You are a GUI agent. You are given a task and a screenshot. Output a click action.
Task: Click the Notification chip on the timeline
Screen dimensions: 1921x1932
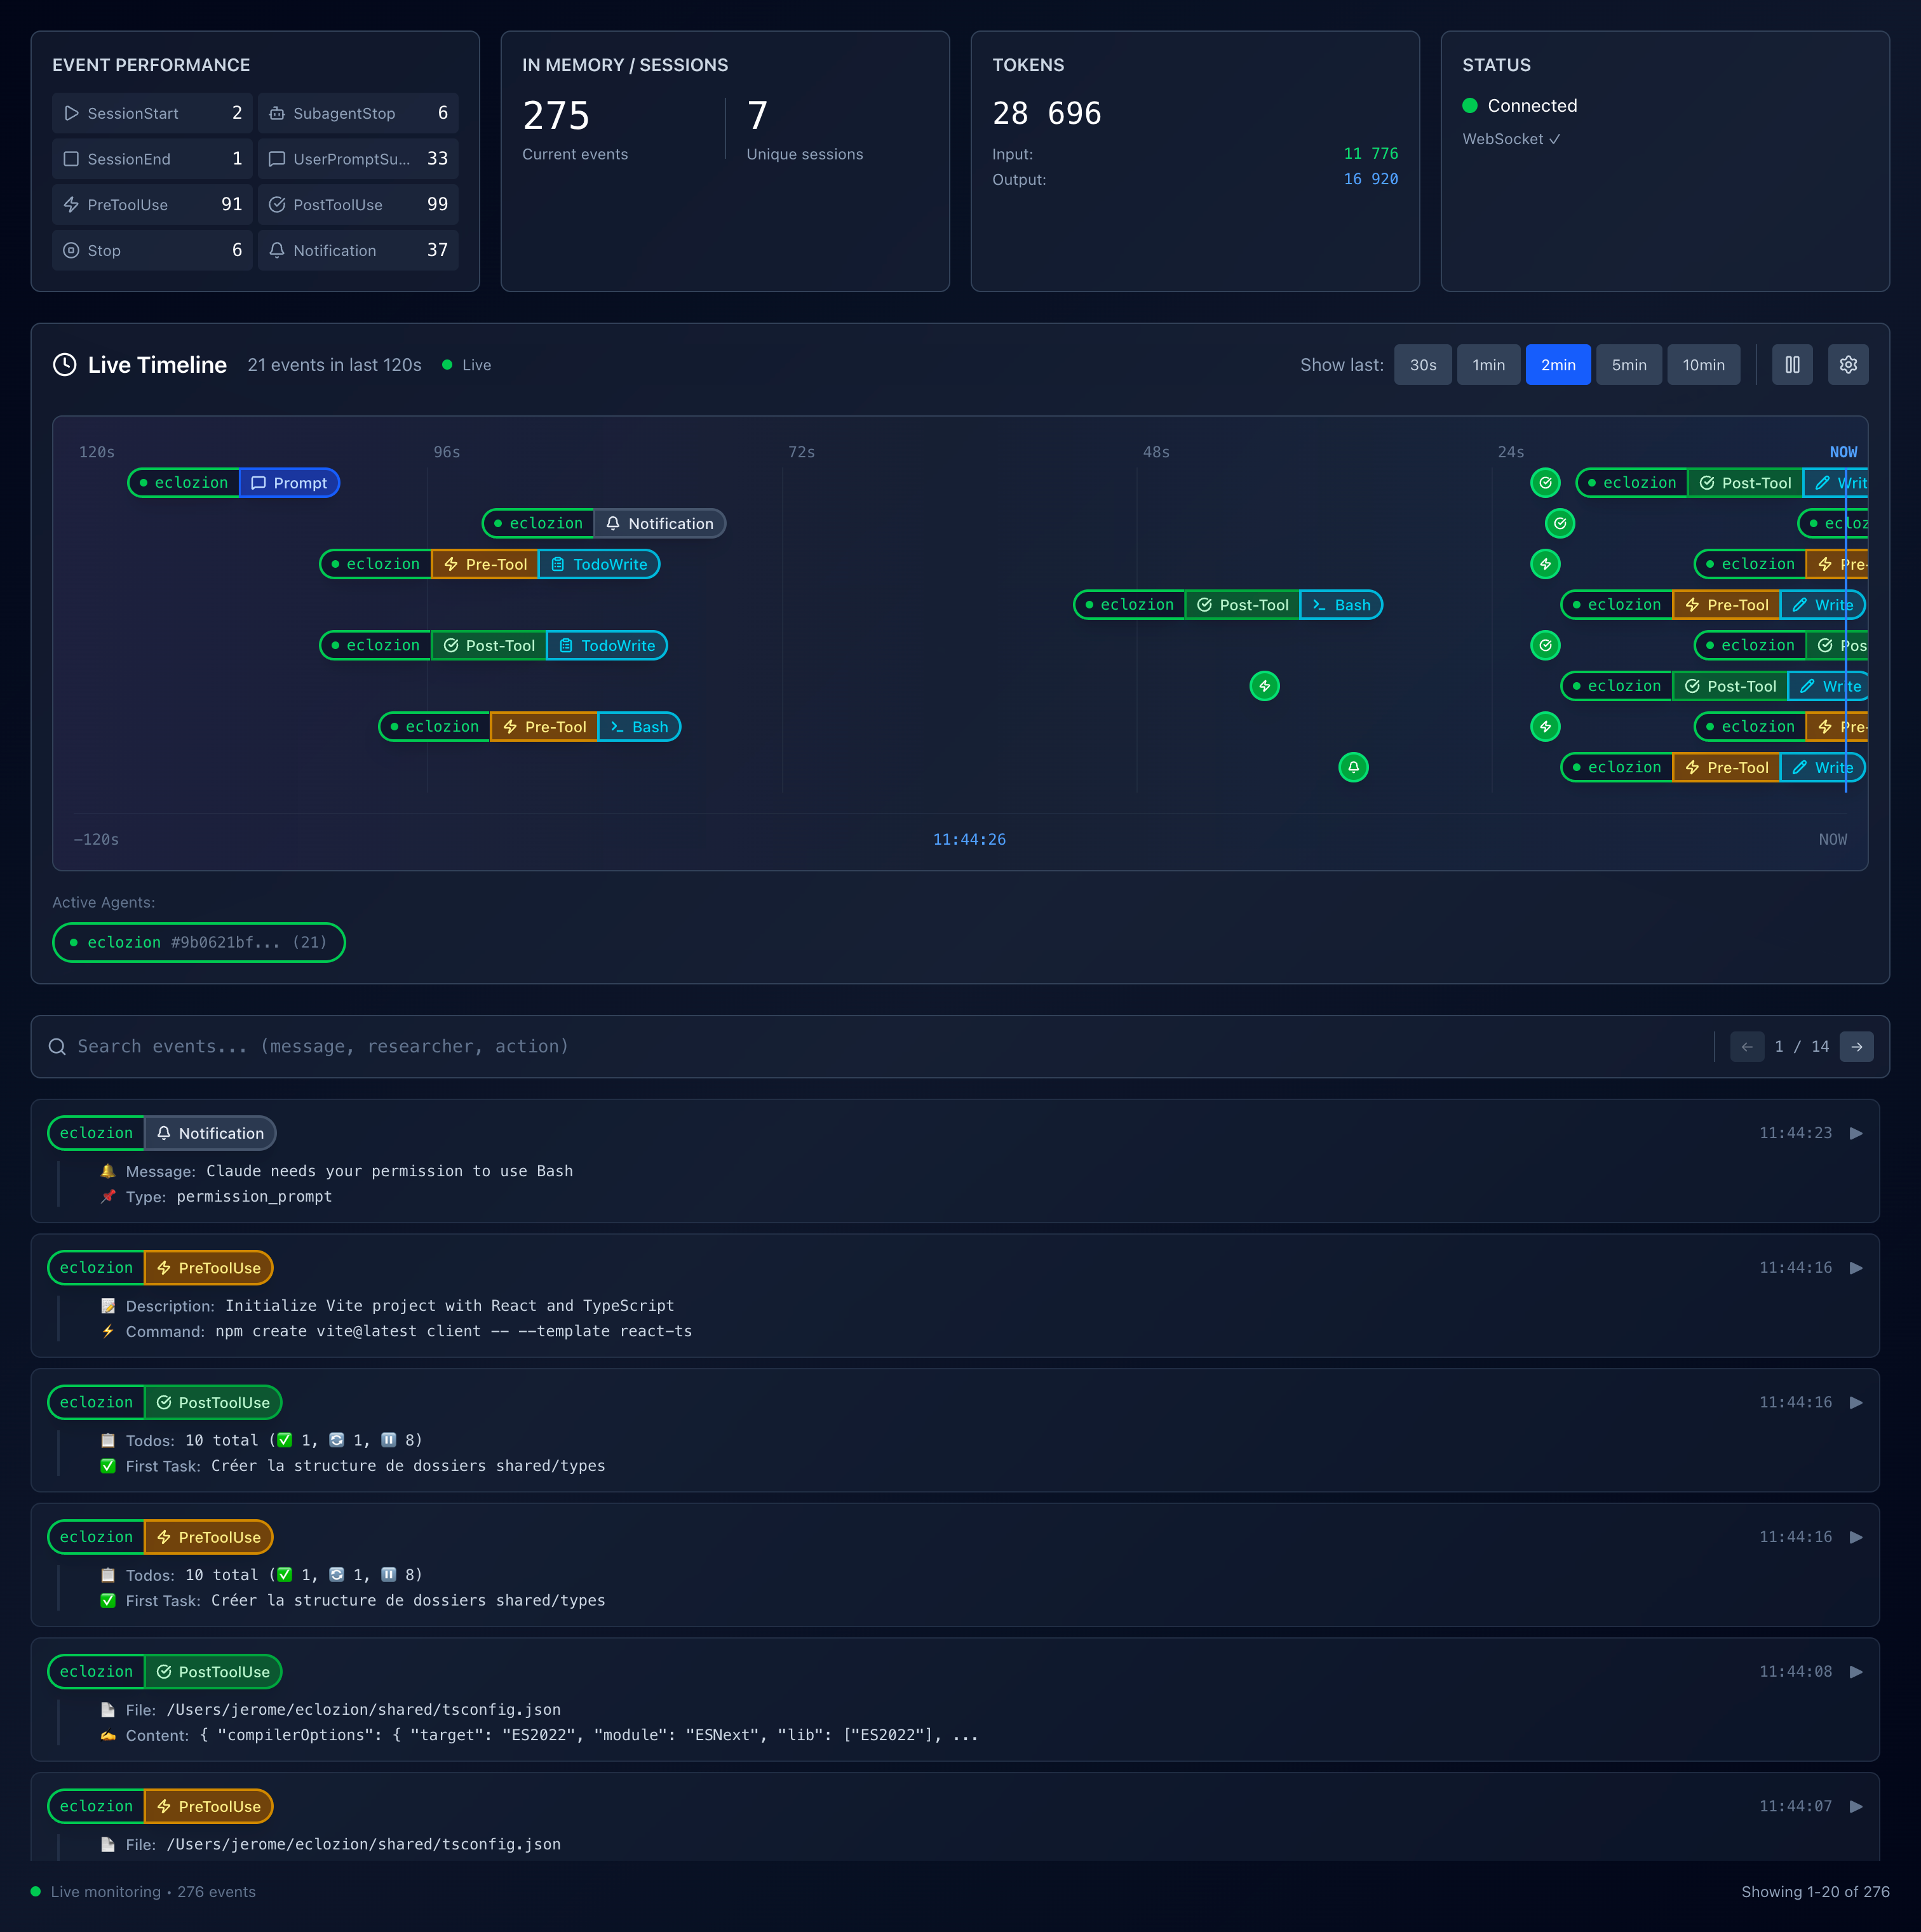[604, 523]
